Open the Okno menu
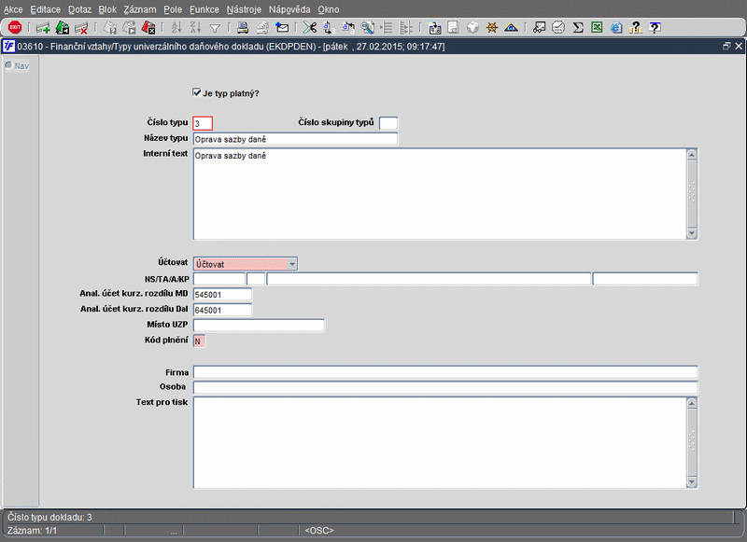 pos(329,9)
